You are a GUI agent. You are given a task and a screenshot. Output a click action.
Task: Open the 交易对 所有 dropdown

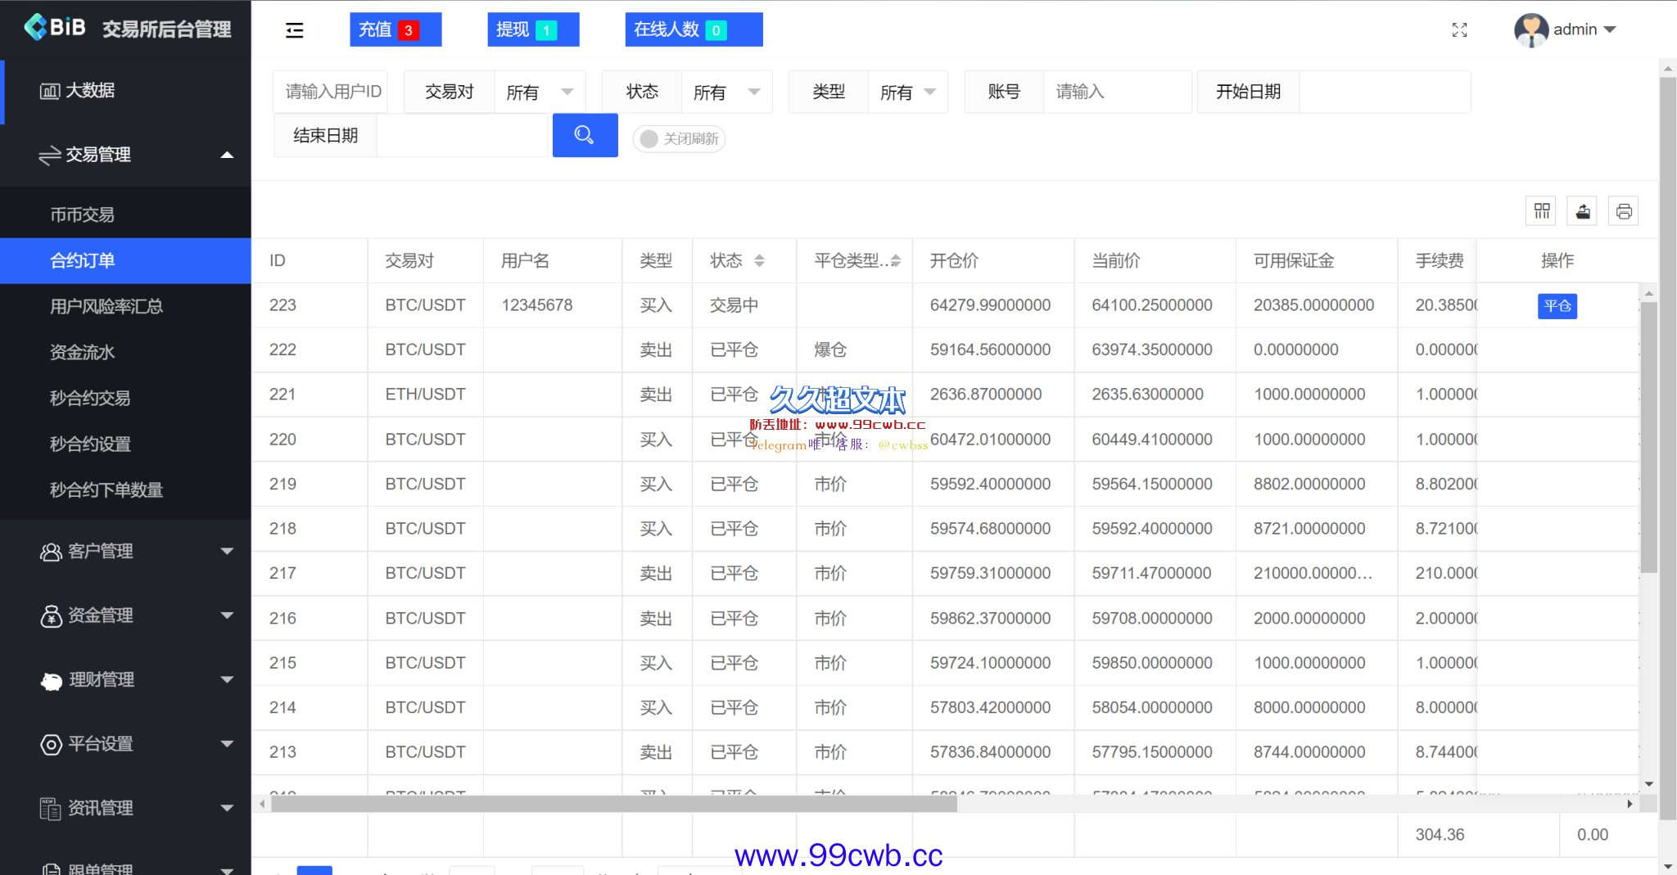click(x=540, y=92)
